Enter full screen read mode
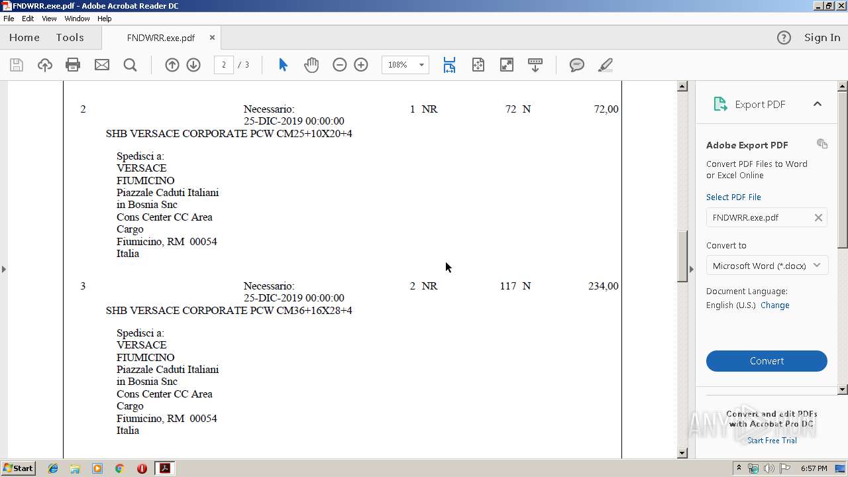The width and height of the screenshot is (848, 477). click(x=507, y=65)
